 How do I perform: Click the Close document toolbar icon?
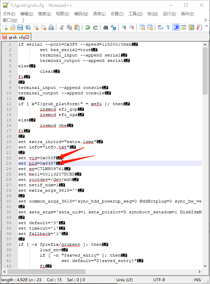pyautogui.click(x=36, y=27)
